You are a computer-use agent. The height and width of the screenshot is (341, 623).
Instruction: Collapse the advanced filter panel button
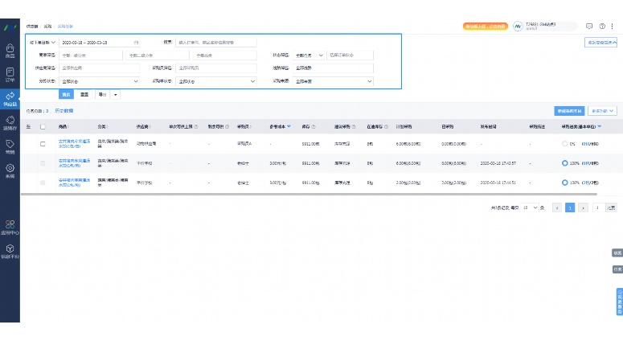point(600,42)
